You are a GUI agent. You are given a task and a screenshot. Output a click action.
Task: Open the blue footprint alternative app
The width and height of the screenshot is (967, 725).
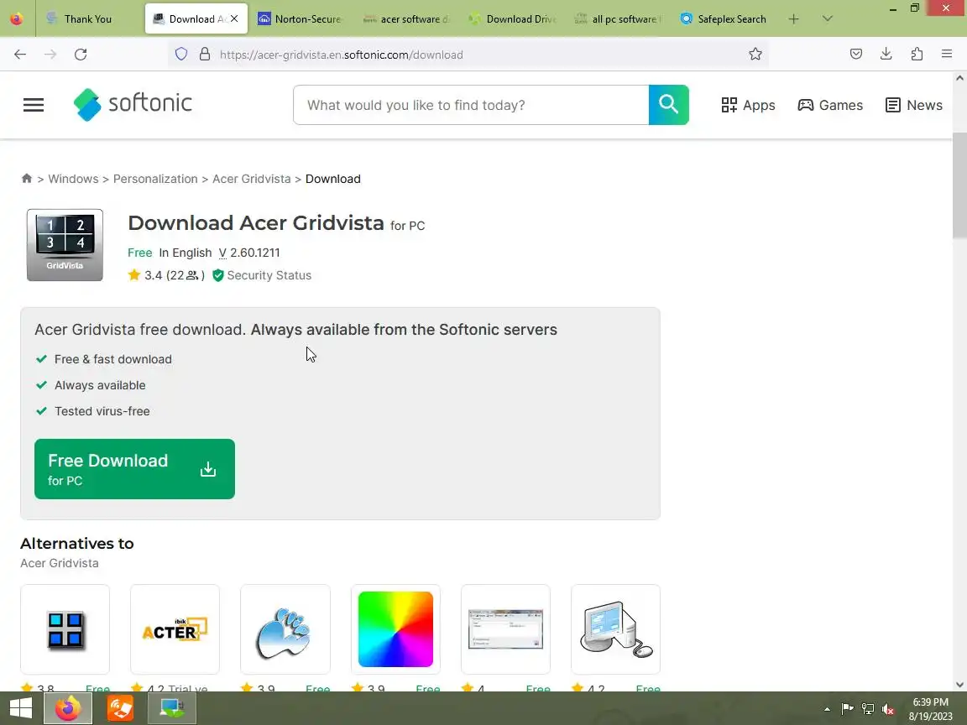(x=285, y=629)
